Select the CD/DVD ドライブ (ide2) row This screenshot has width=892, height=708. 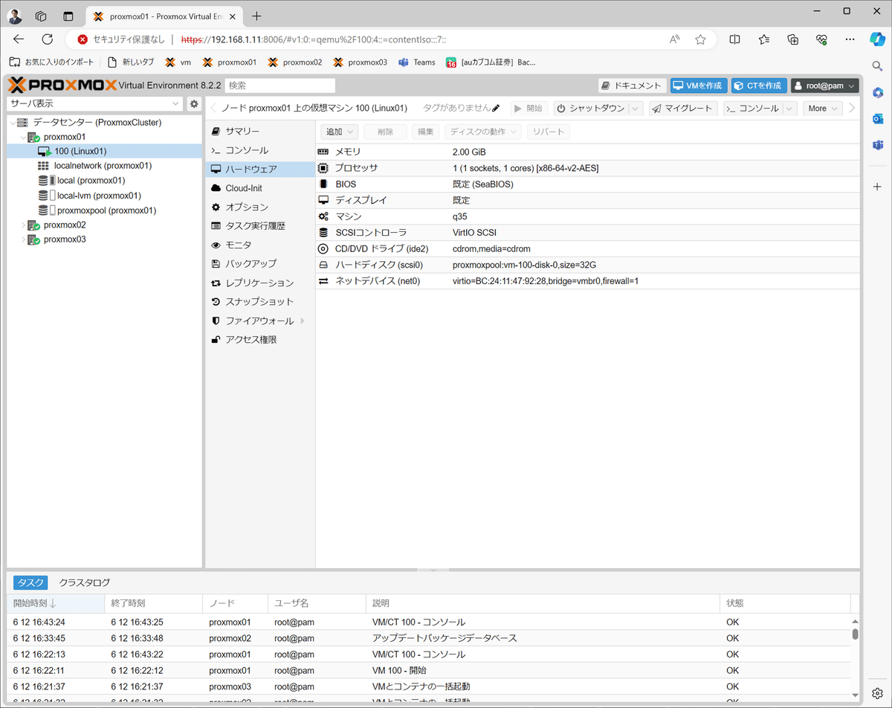(x=587, y=248)
